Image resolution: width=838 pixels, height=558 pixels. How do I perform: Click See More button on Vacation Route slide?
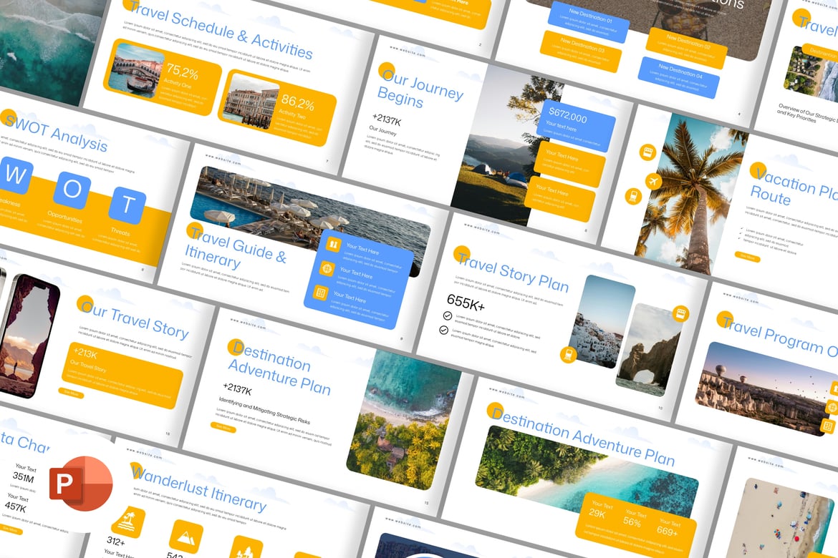click(x=747, y=257)
